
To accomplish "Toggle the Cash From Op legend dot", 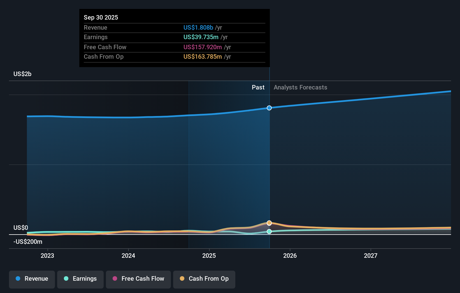I will 182,279.
